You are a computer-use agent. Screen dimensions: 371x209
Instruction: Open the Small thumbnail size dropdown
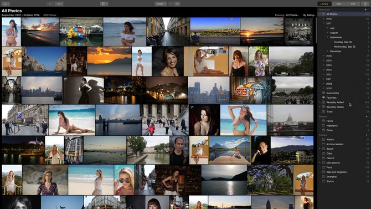tap(161, 4)
